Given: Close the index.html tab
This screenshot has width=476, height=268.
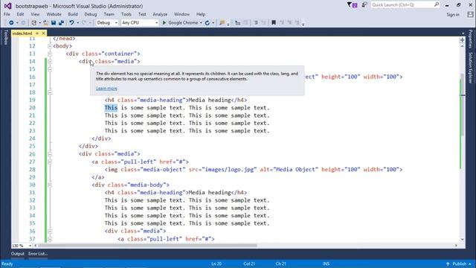Looking at the screenshot, I should pos(43,33).
